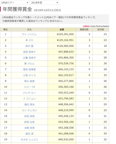Open the 2018年度 year dropdown
This screenshot has height=144, width=116.
pyautogui.click(x=45, y=3)
